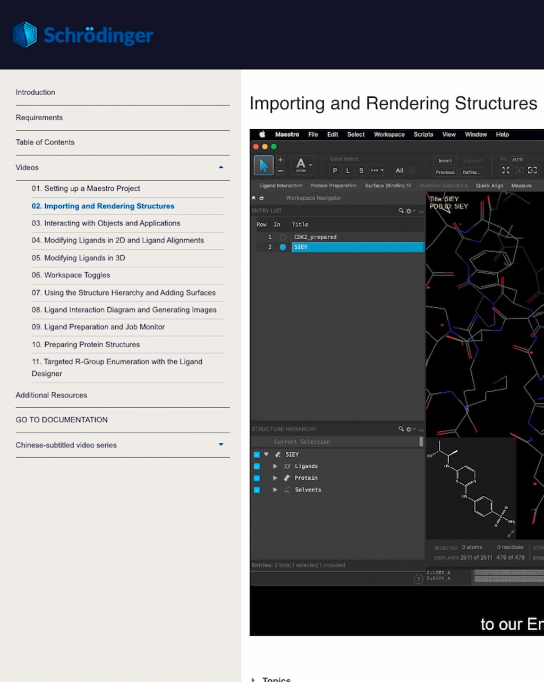Viewport: 544px width, 682px height.
Task: Expand the 2D ligand viewer with resize arrow
Action: tap(511, 533)
